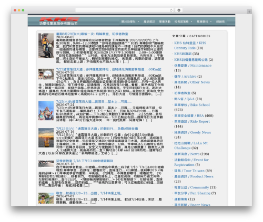The image size is (263, 222).
Task: Open the Bike School category
Action: (x=192, y=105)
